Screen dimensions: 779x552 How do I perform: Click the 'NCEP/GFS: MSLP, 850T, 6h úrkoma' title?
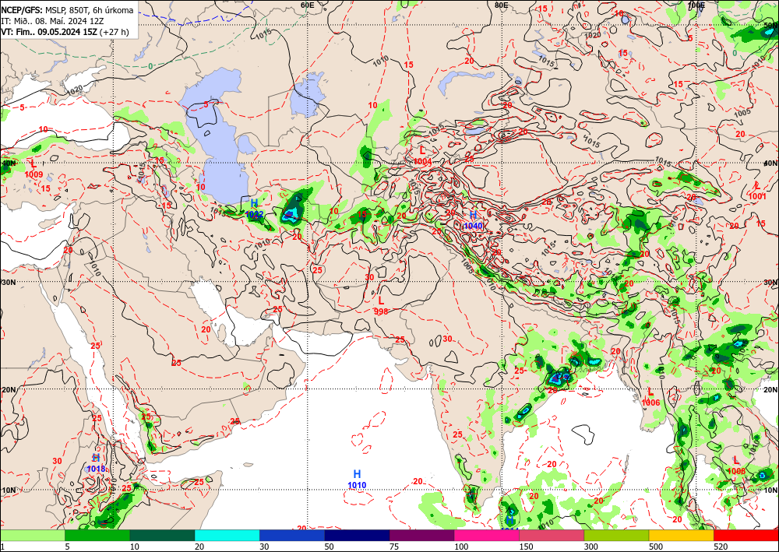pyautogui.click(x=67, y=10)
